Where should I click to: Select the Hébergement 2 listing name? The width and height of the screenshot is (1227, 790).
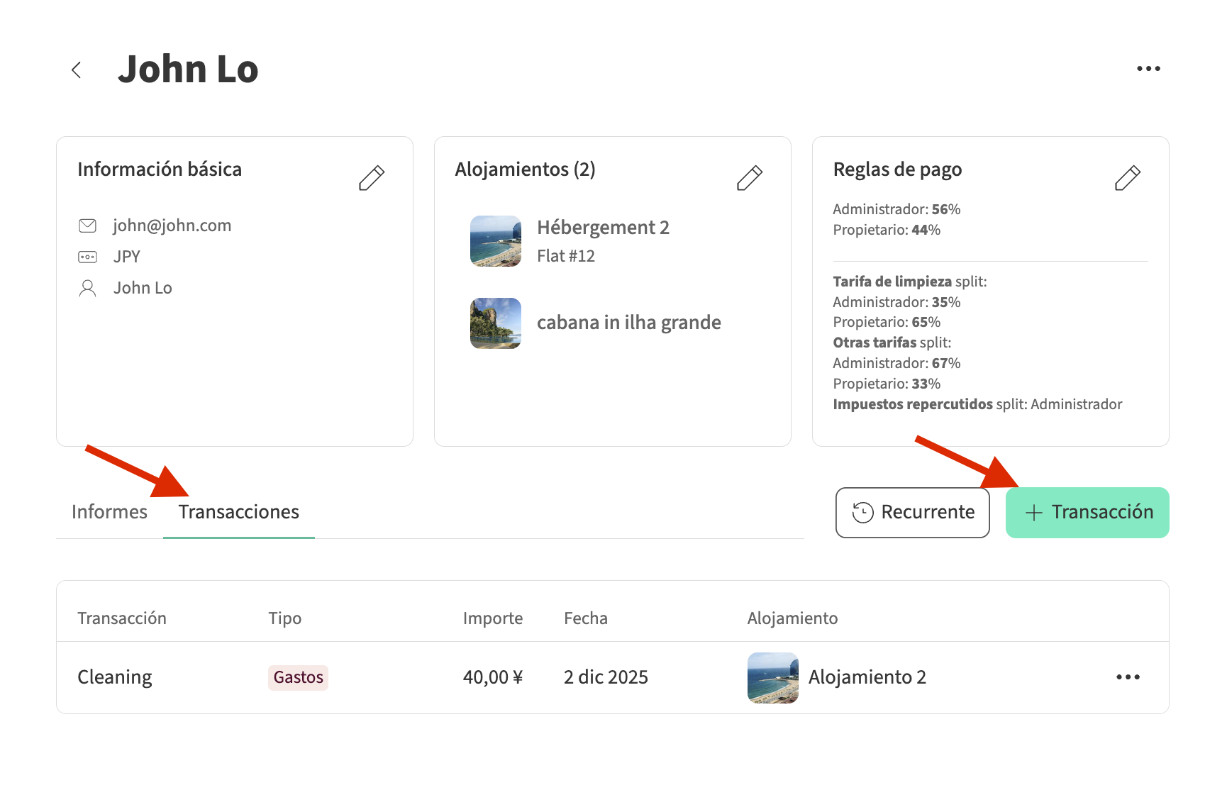[x=603, y=228]
